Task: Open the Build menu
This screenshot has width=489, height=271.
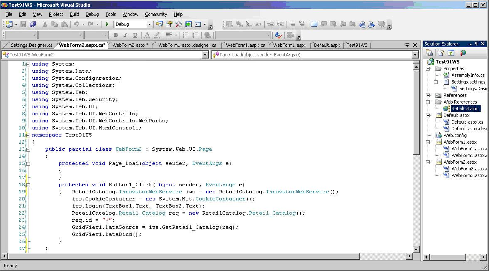Action: pos(74,14)
